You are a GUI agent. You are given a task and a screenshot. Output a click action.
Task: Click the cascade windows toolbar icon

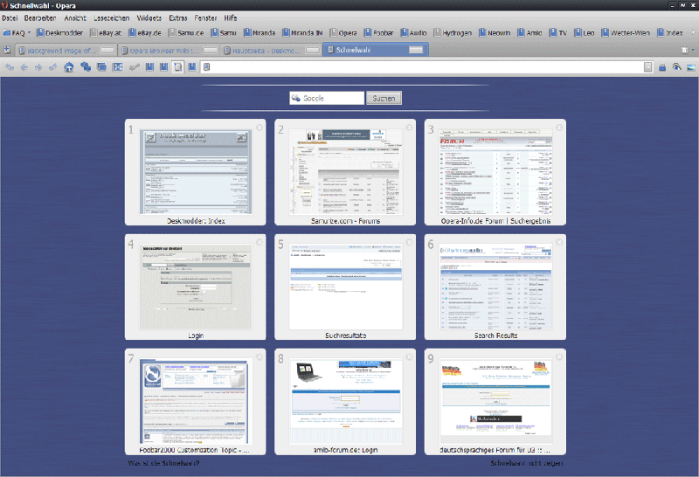(101, 67)
